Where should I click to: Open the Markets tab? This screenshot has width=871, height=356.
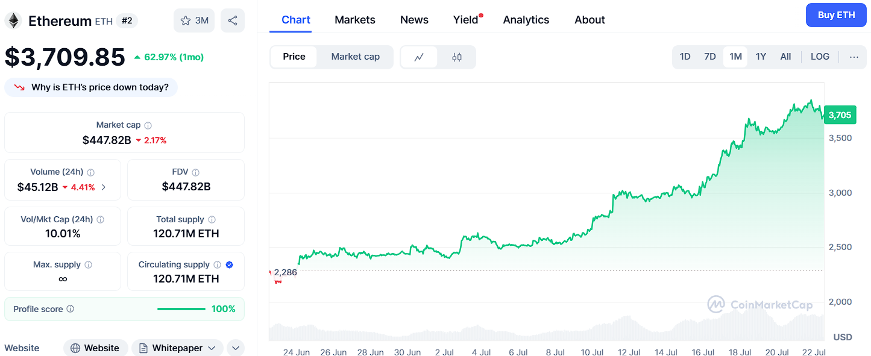click(x=355, y=20)
